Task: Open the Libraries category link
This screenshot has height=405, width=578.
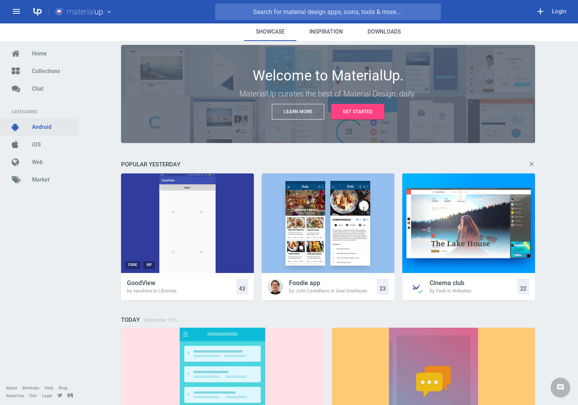Action: 167,291
